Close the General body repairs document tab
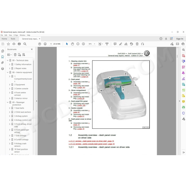 (x=40, y=39)
